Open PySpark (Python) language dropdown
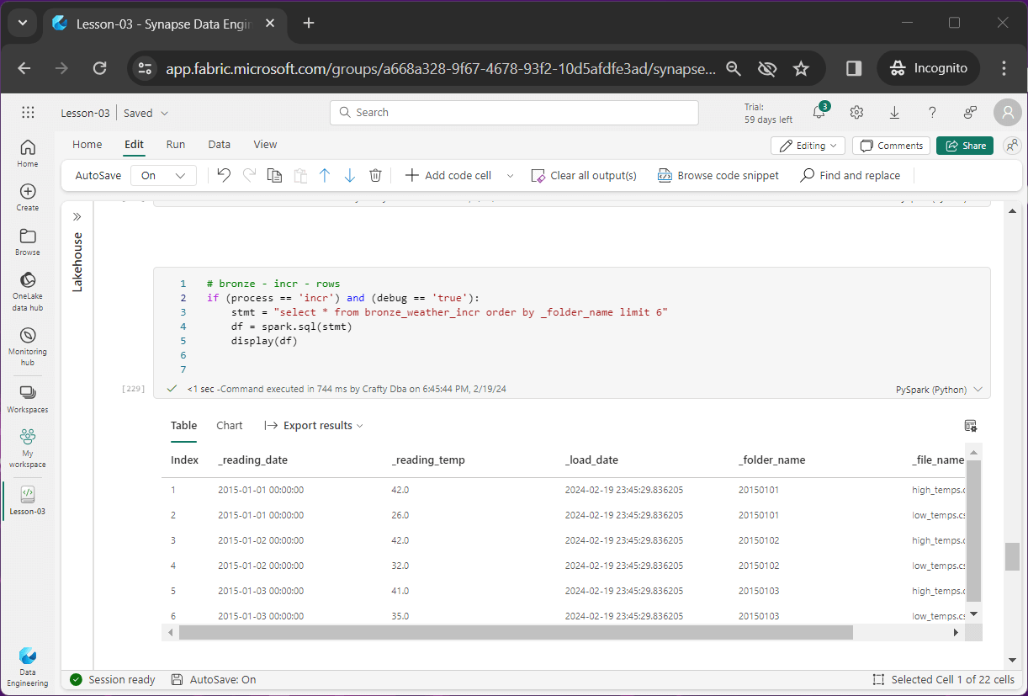This screenshot has height=696, width=1028. pyautogui.click(x=939, y=390)
